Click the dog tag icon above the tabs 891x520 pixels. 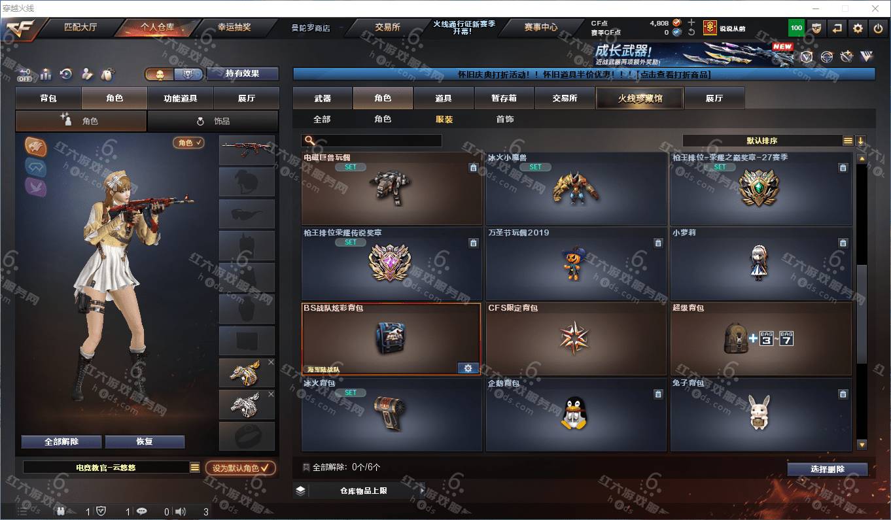click(x=108, y=74)
